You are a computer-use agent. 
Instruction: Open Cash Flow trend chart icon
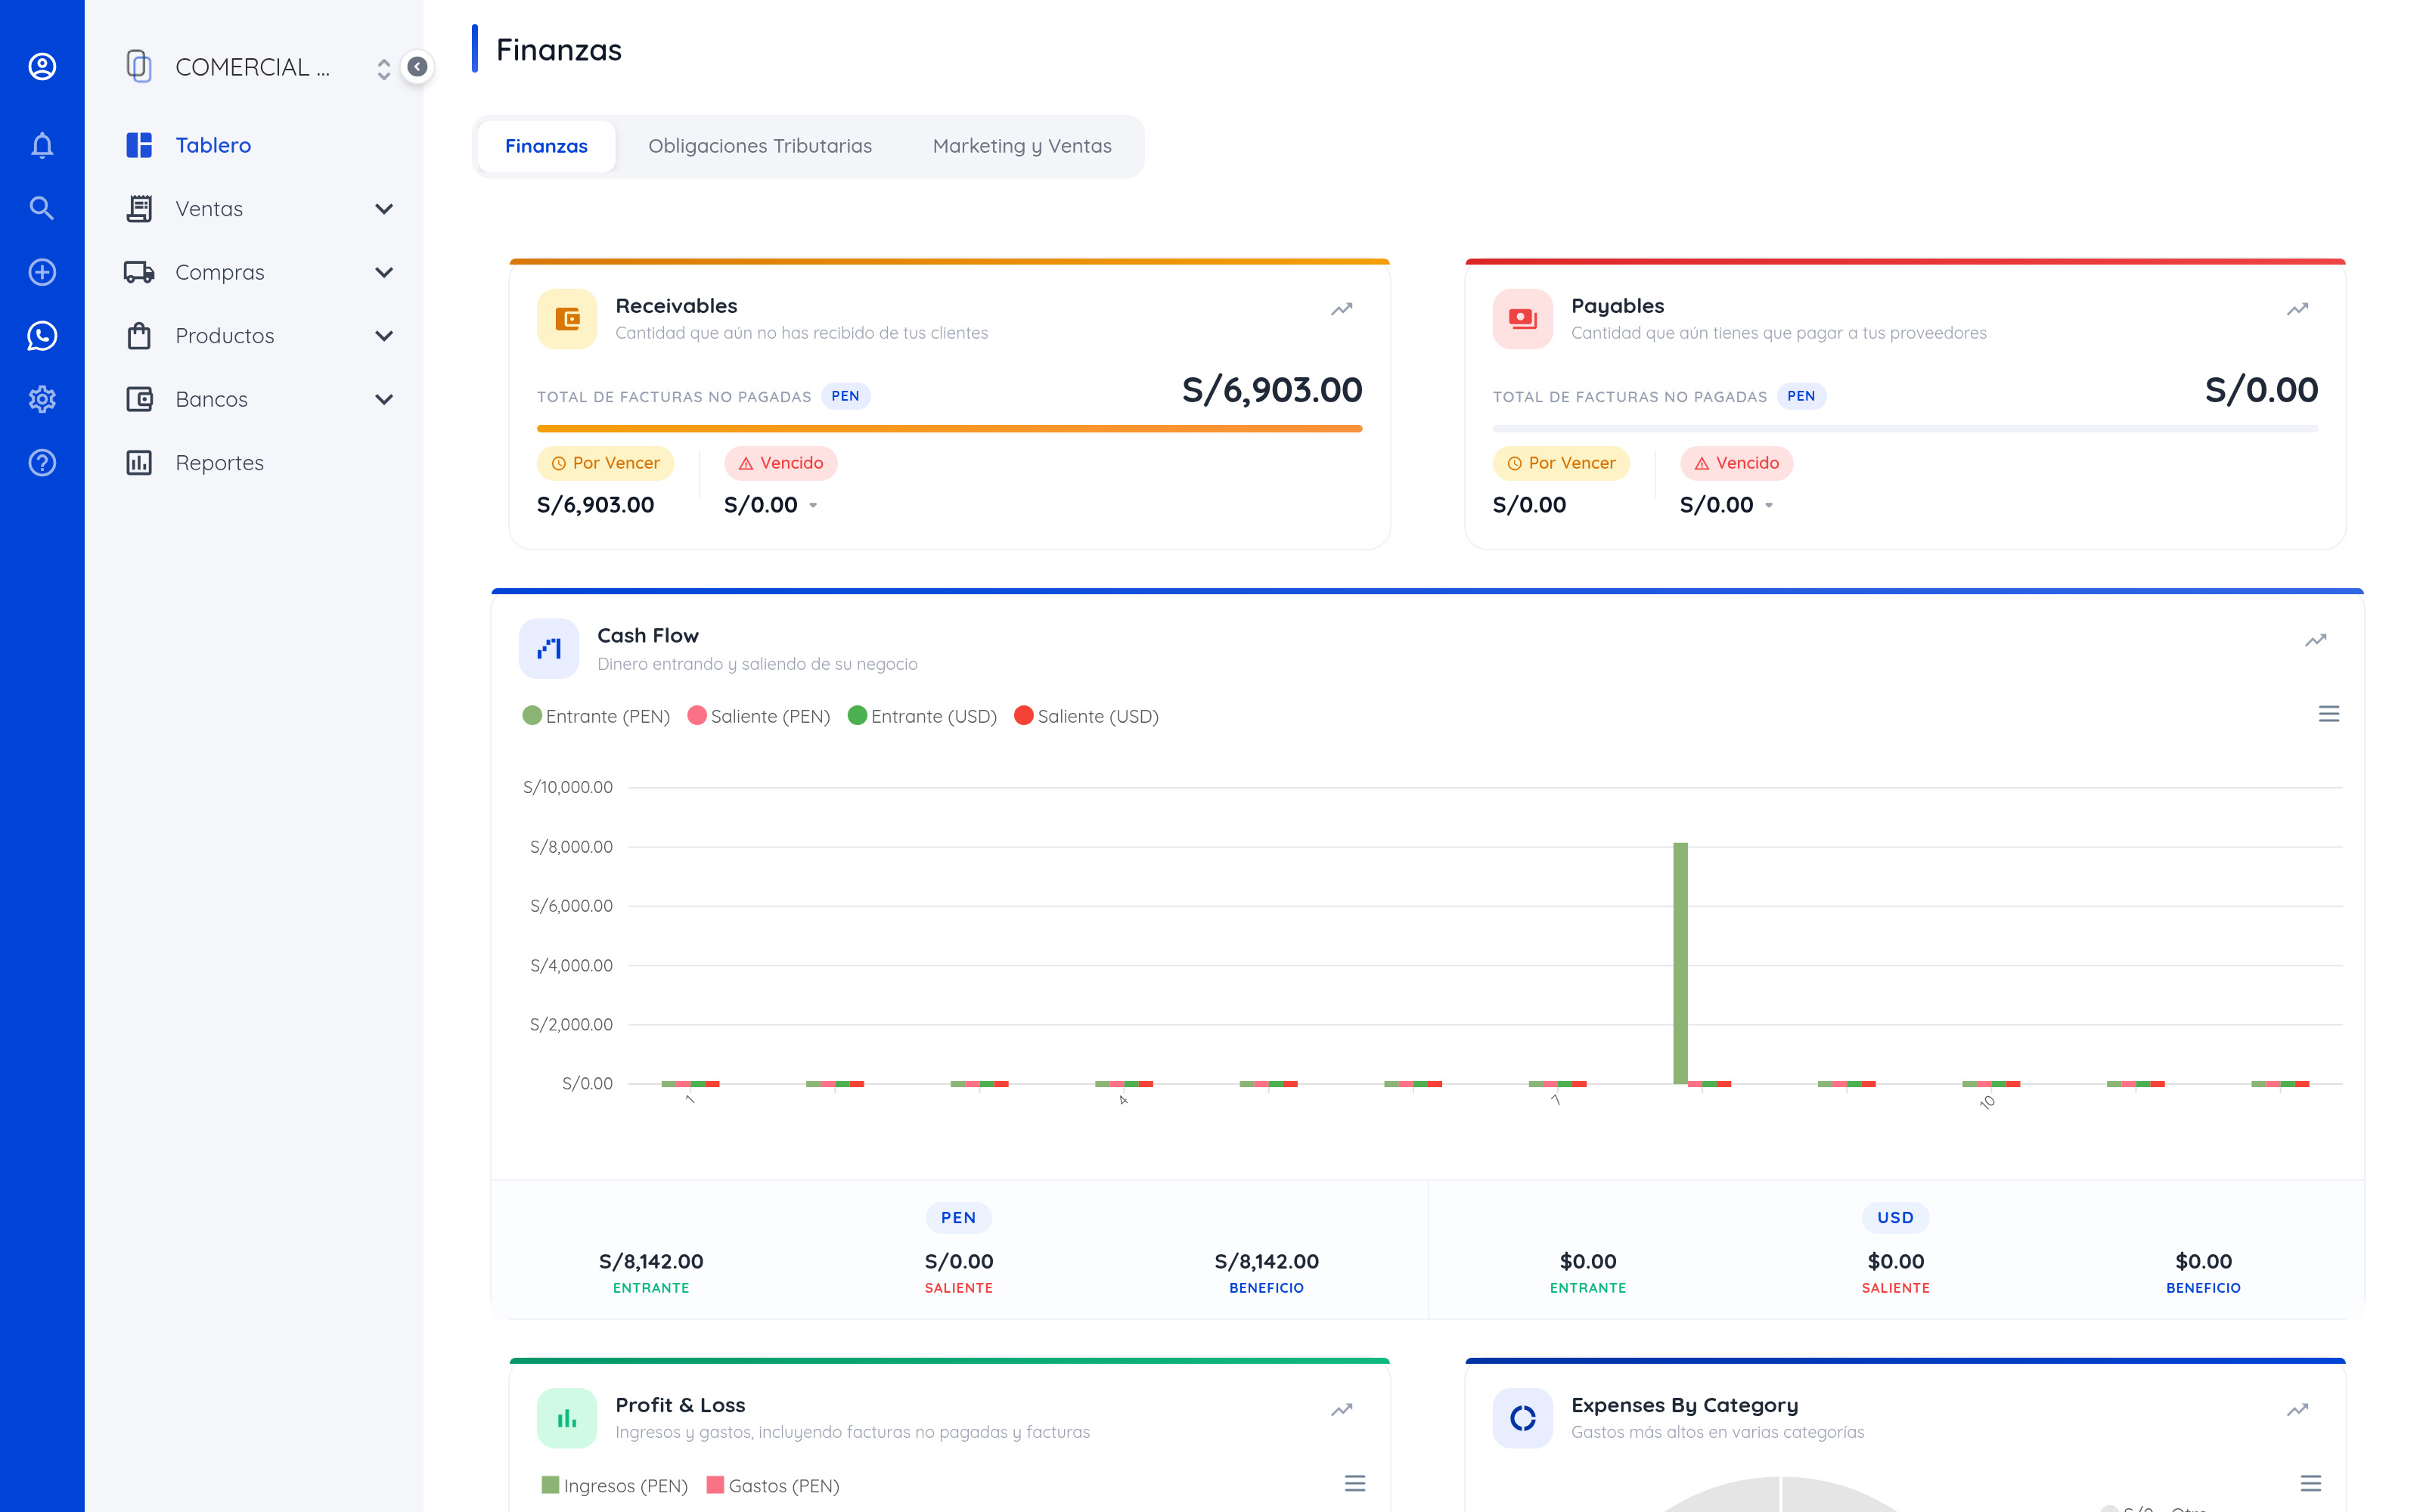[x=2316, y=640]
